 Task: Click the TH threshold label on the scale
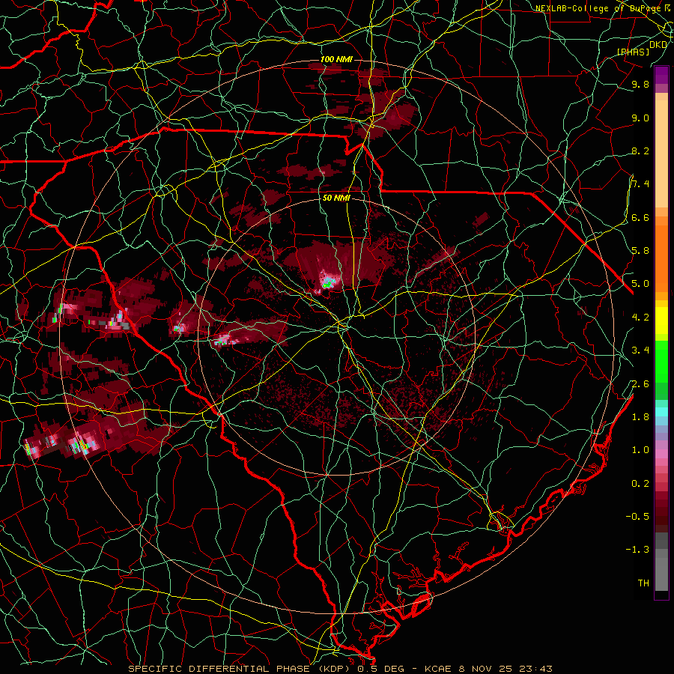(x=643, y=583)
